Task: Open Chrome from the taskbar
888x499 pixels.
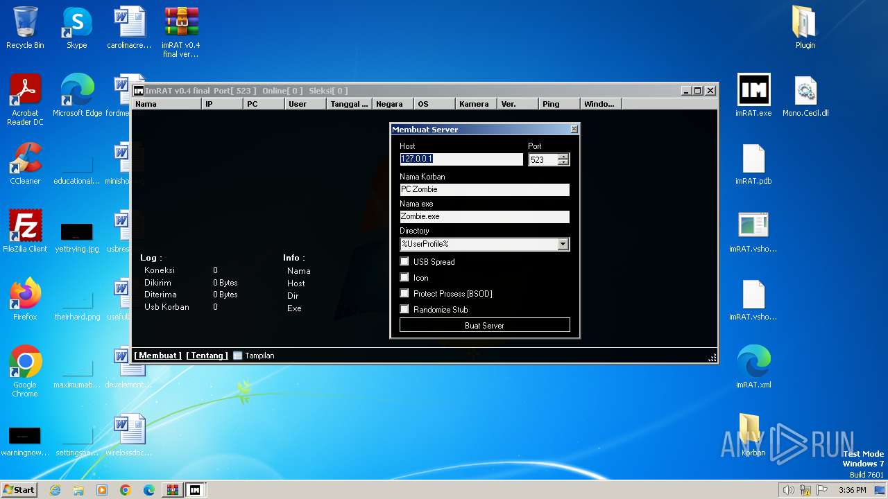Action: pos(125,490)
